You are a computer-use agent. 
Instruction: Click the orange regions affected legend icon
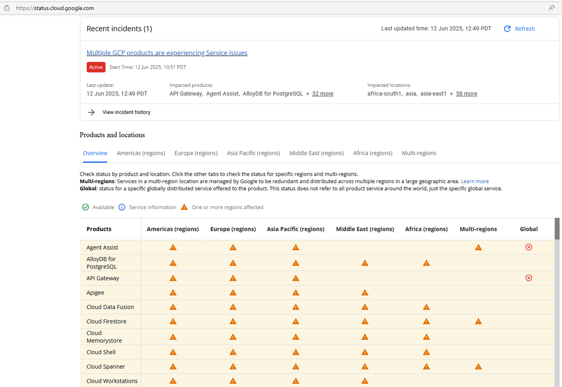pyautogui.click(x=185, y=207)
